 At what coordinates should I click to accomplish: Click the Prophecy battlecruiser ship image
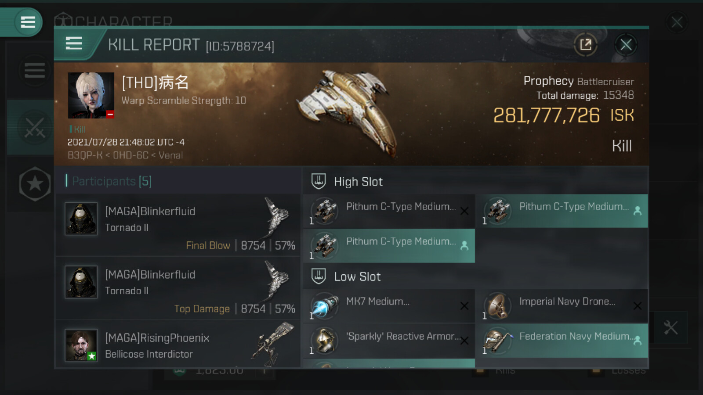coord(347,112)
